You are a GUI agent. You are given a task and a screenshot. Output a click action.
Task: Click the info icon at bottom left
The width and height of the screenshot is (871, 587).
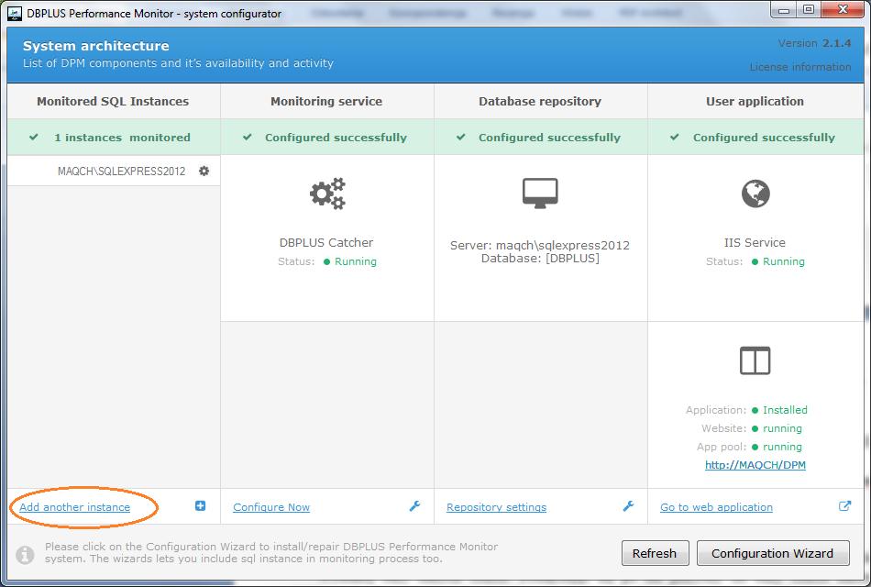[x=25, y=554]
